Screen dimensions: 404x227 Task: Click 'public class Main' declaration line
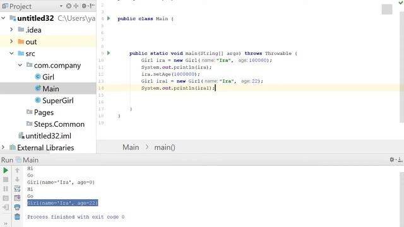tap(145, 19)
